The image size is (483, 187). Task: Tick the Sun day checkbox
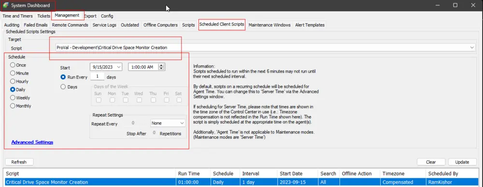99,100
